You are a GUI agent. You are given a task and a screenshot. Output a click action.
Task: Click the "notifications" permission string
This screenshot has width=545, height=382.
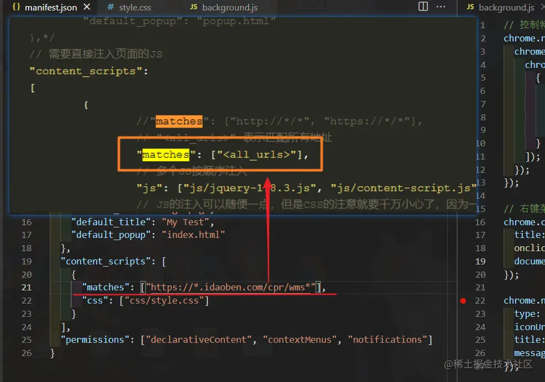pos(387,340)
